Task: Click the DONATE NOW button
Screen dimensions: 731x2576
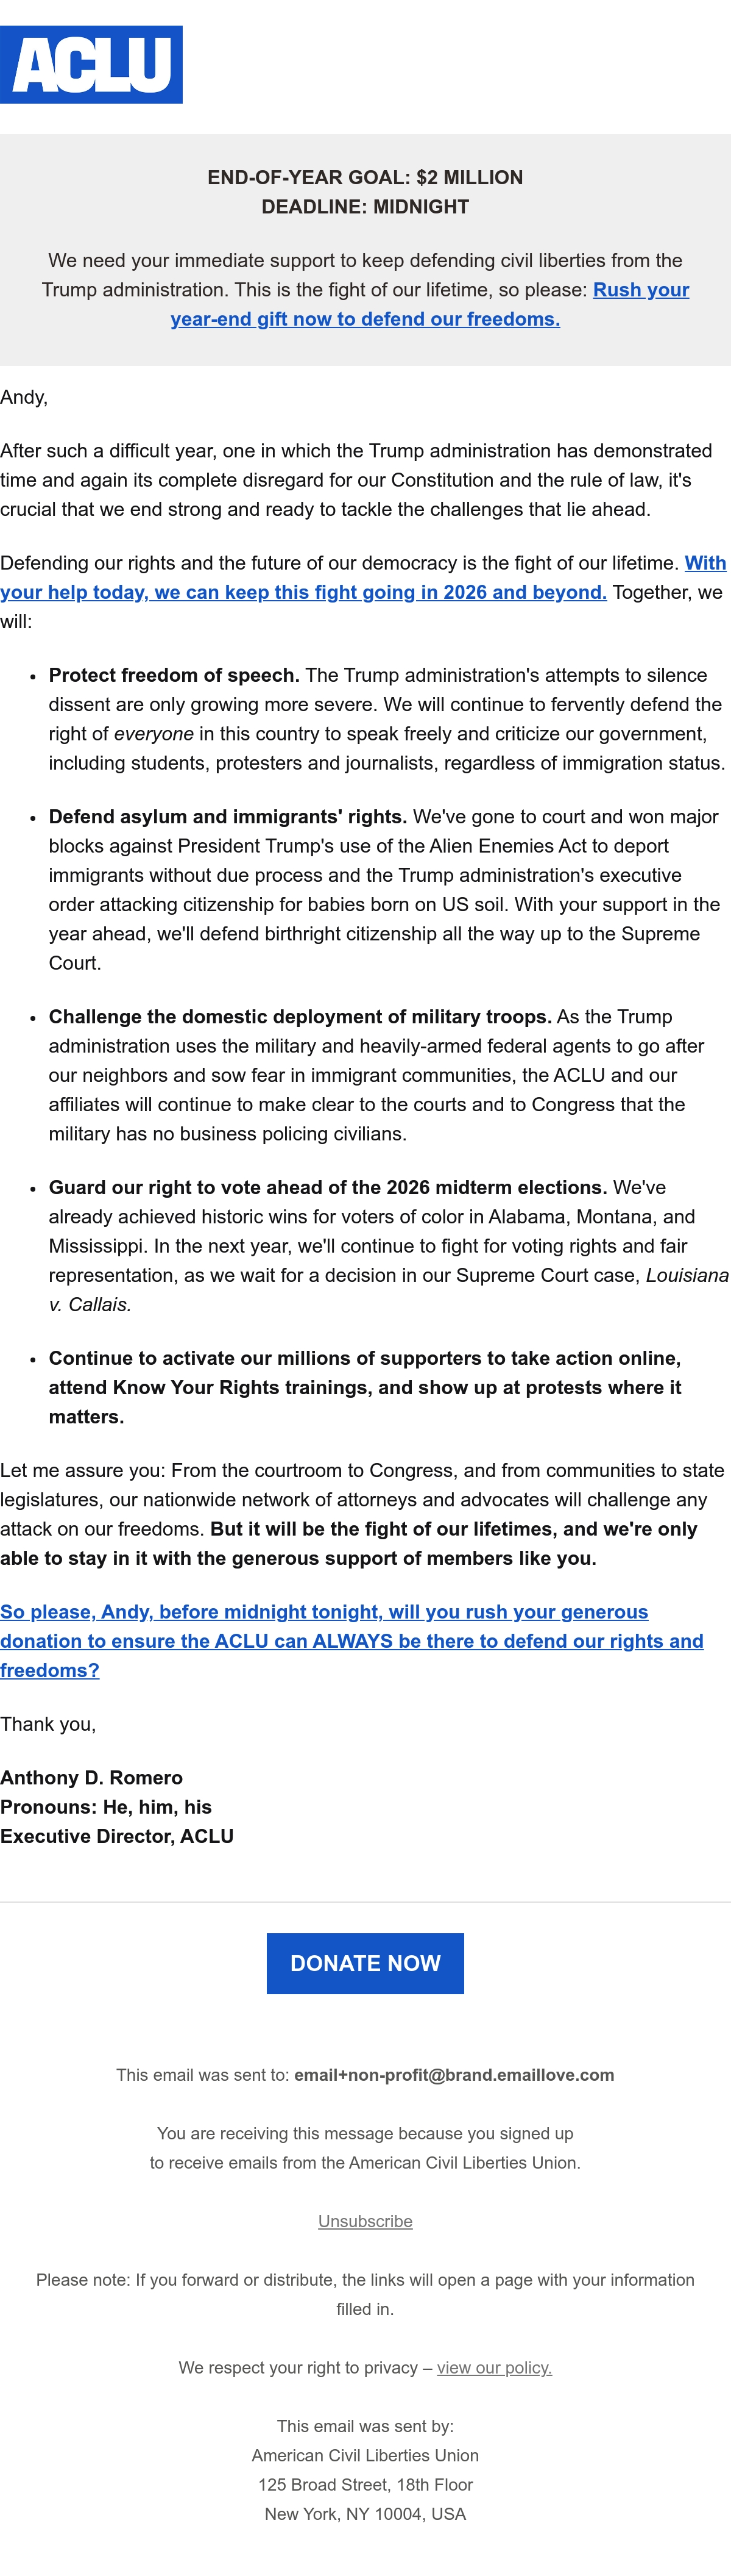Action: 365,1963
